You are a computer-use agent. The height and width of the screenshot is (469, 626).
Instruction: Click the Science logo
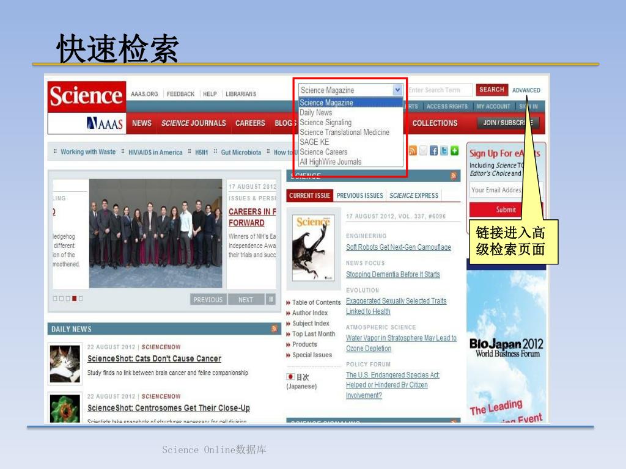(87, 96)
